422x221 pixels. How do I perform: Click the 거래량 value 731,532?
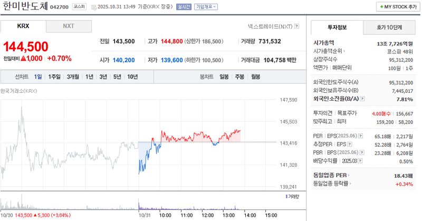point(270,42)
